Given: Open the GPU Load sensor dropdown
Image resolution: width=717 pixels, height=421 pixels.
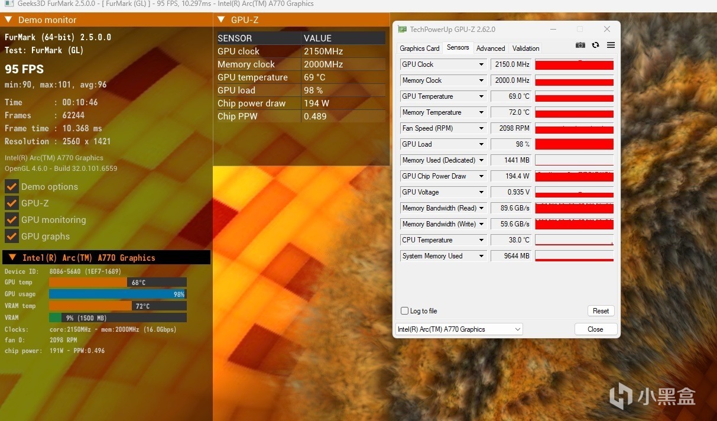Looking at the screenshot, I should (x=482, y=144).
